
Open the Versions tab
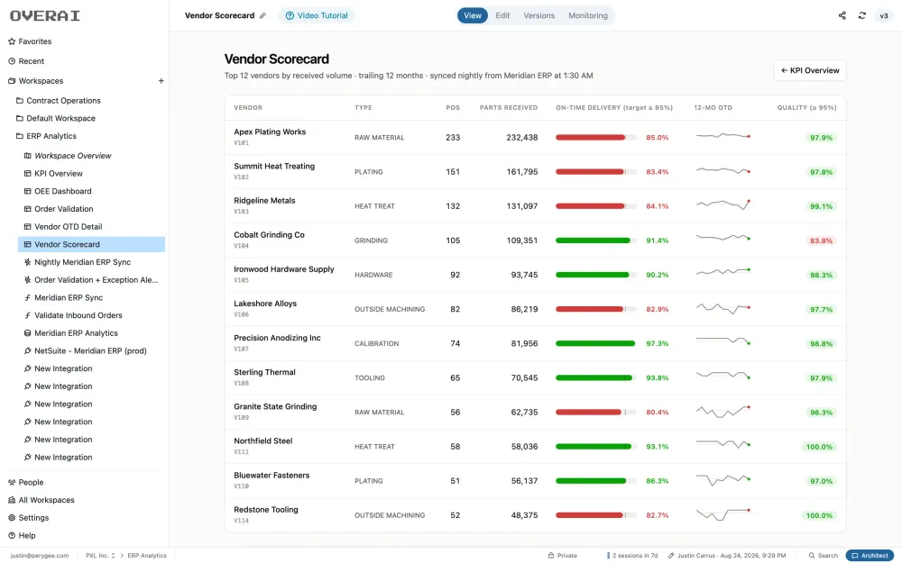click(539, 15)
